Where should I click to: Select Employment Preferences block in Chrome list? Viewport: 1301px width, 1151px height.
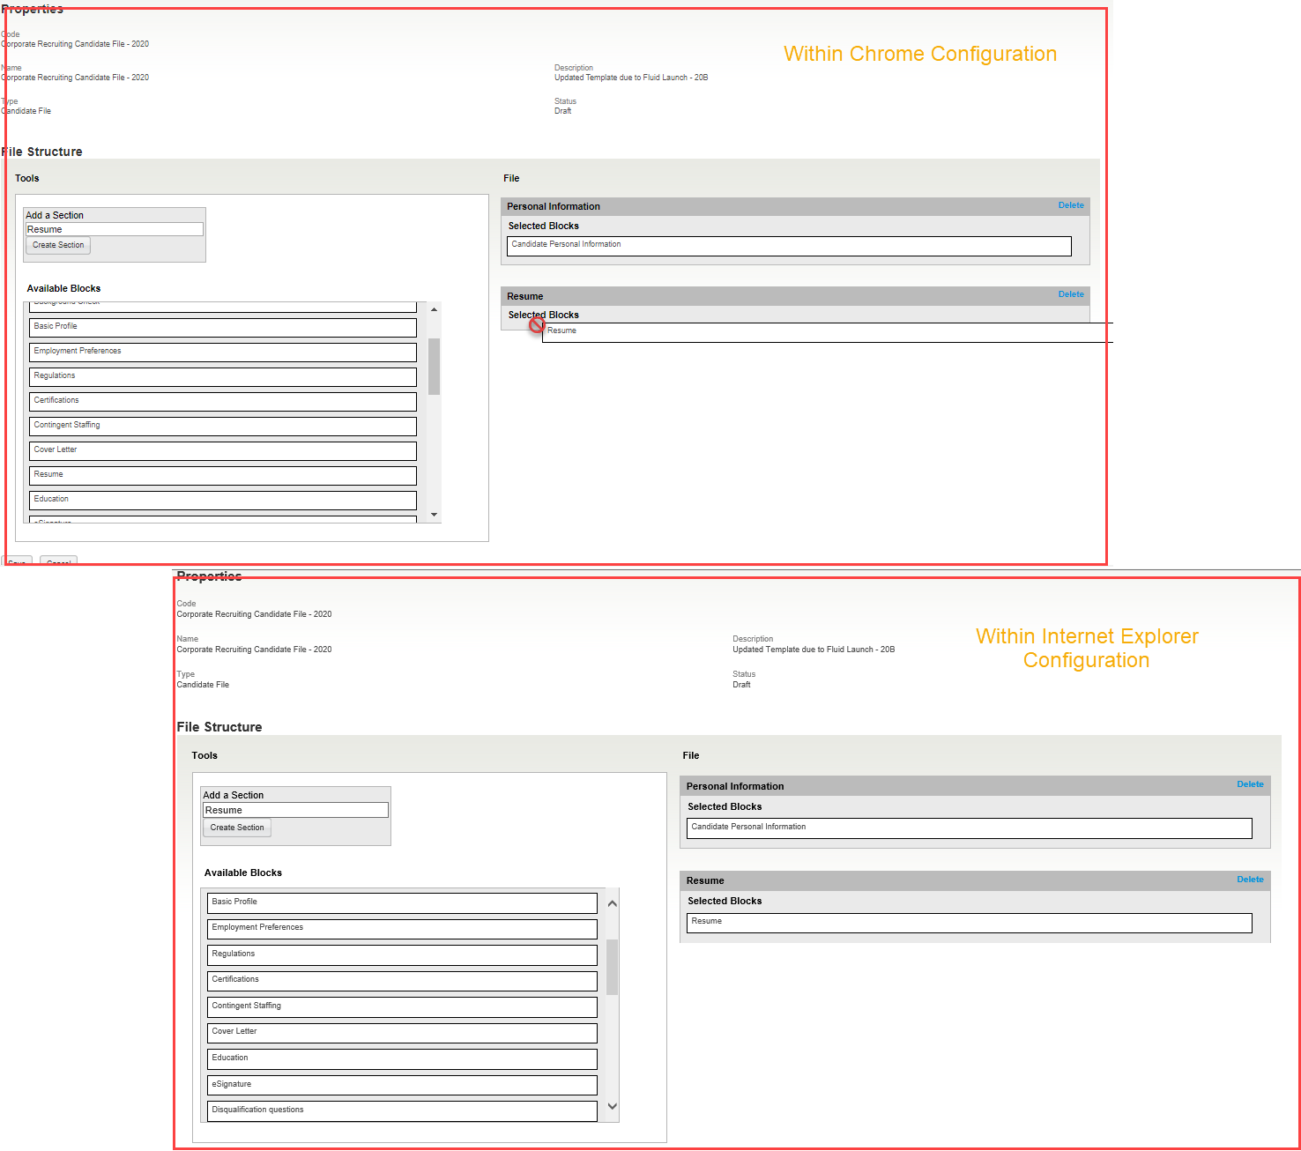pos(223,353)
